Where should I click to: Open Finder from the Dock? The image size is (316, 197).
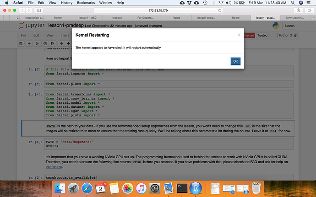(60, 188)
